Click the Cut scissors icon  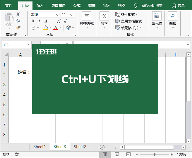tap(18, 14)
